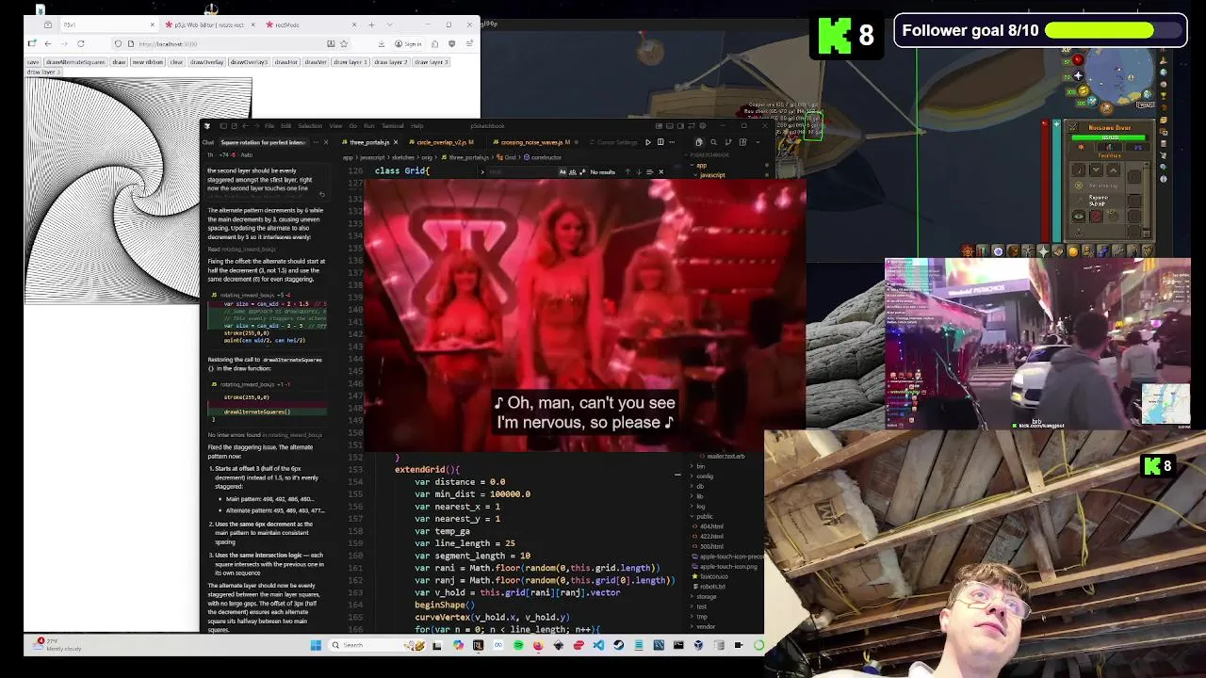Run the sketch with the editor's play icon
This screenshot has height=678, width=1206.
648,142
